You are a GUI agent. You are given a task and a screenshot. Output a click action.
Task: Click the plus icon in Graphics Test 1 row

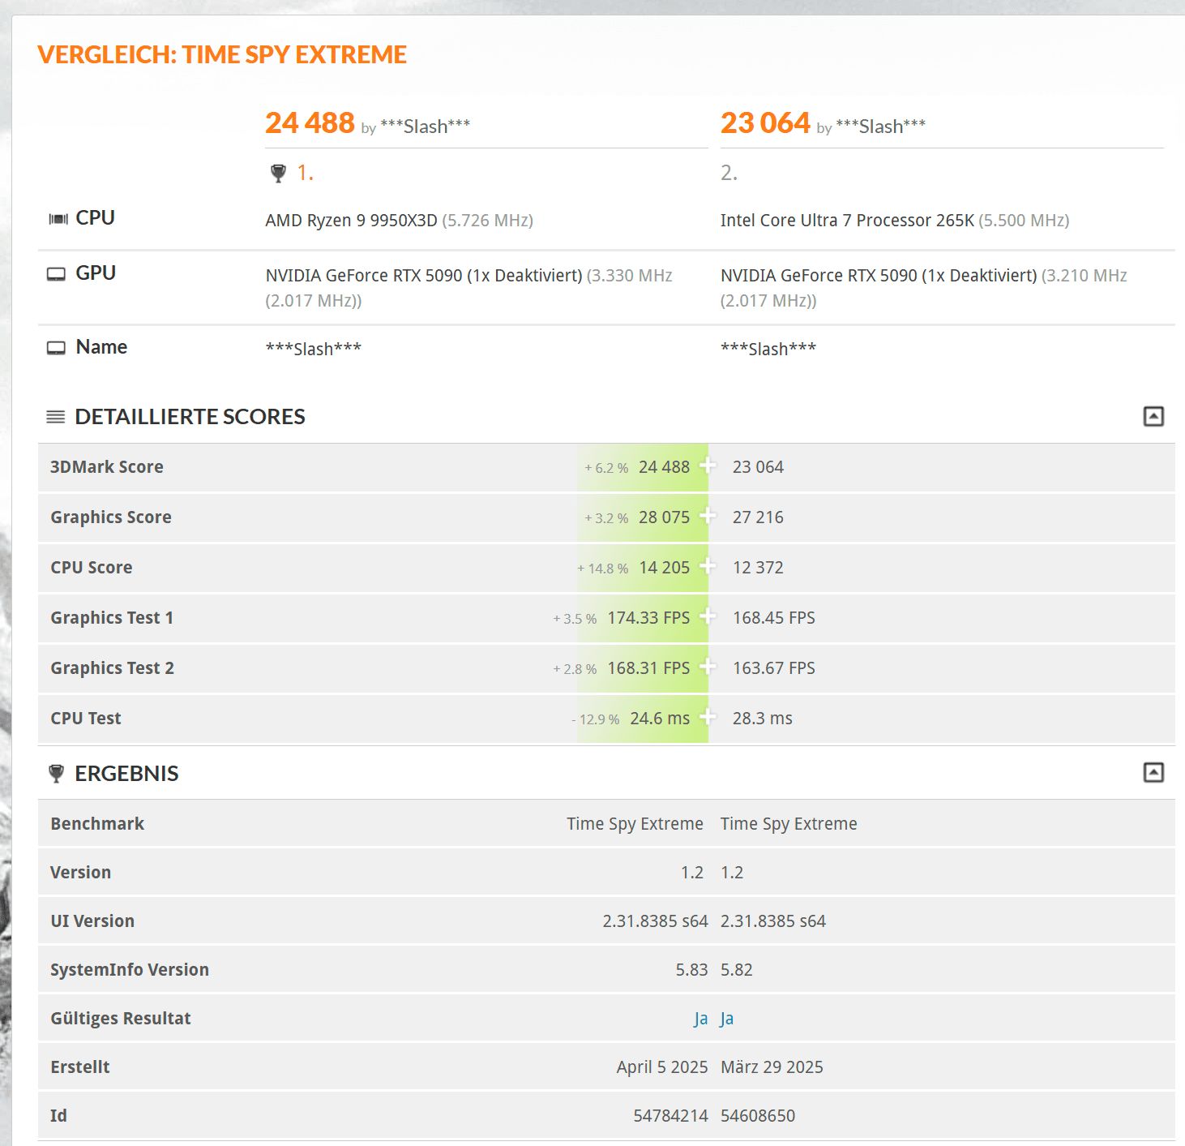coord(708,616)
